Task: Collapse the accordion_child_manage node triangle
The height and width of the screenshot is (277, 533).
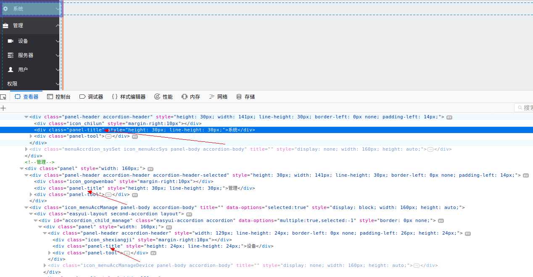Action: coord(36,220)
